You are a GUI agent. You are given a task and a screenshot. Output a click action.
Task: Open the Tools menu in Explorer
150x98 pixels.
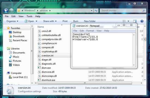click(29, 16)
